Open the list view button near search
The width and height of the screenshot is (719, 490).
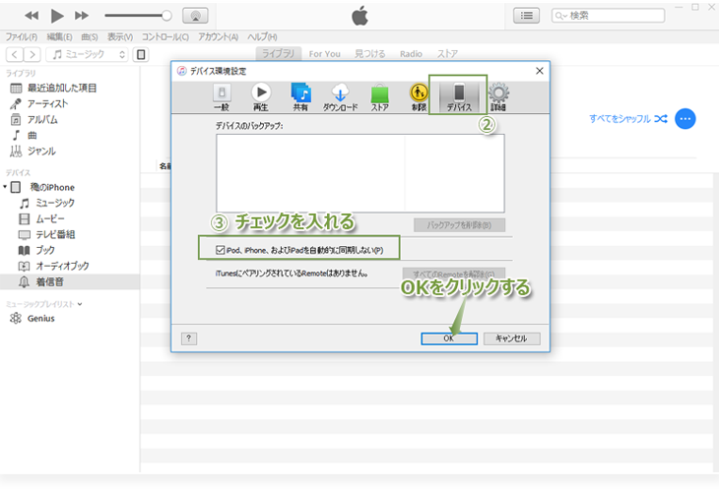click(x=526, y=16)
